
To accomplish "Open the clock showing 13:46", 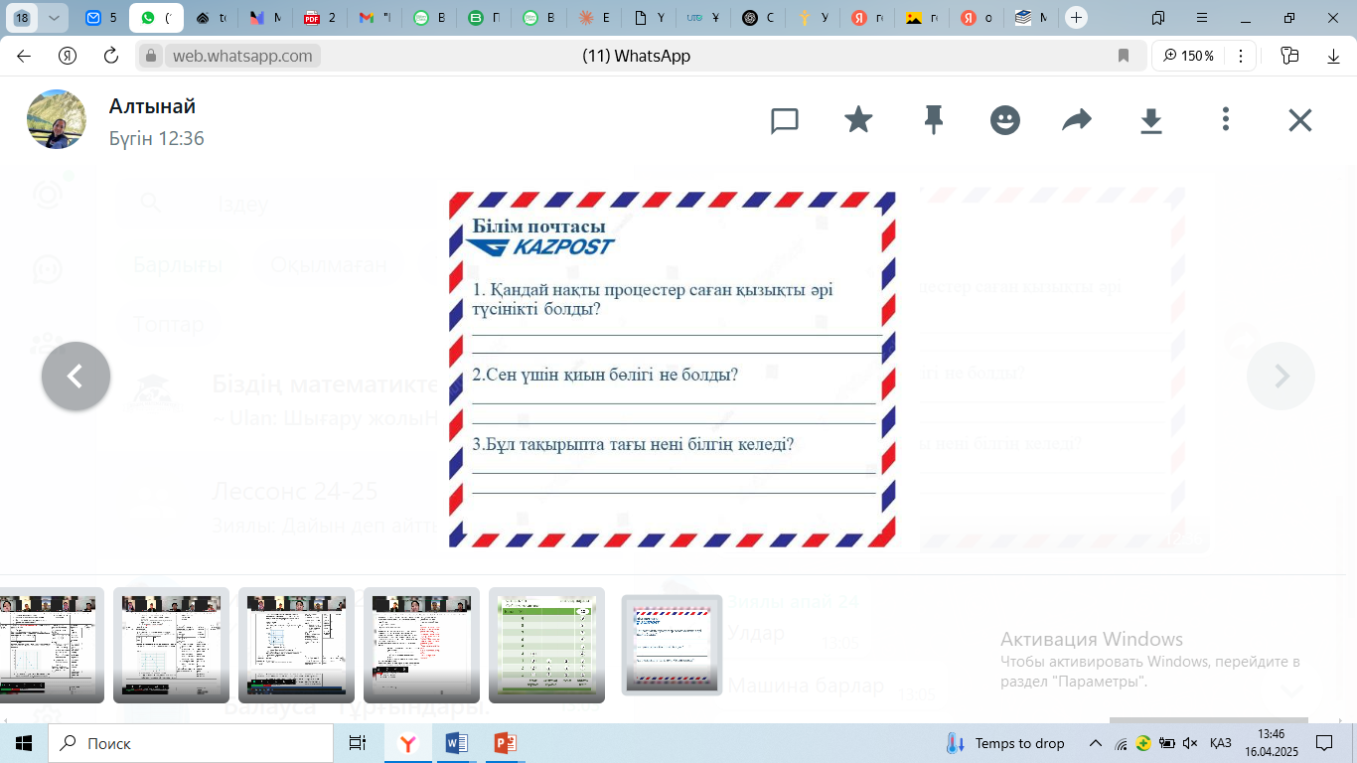I will pos(1271,743).
